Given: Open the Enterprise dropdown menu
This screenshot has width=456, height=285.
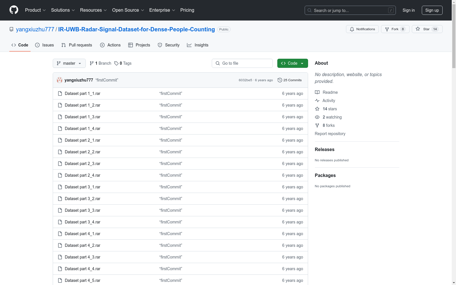Looking at the screenshot, I should 162,10.
